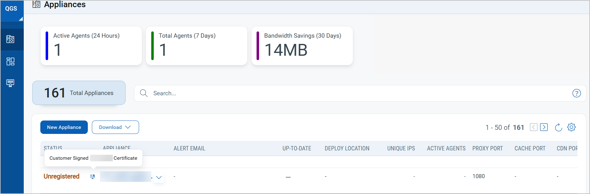The image size is (590, 194).
Task: Click the Proxy Port column header
Action: coord(487,149)
